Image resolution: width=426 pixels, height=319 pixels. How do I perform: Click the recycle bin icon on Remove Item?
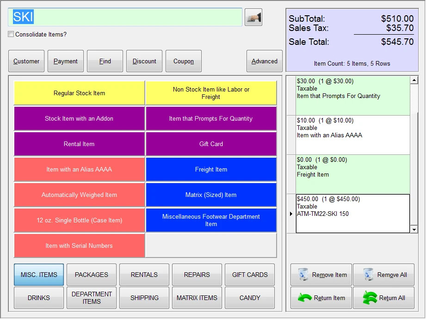click(x=303, y=274)
